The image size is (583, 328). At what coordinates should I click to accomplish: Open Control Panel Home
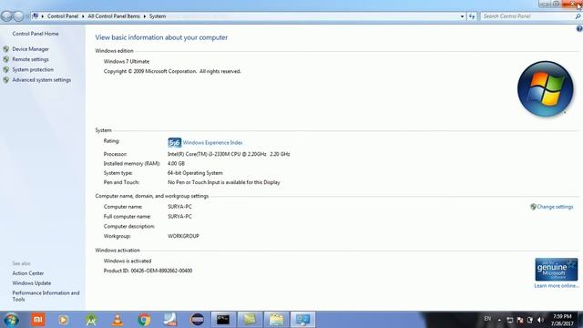coord(36,34)
